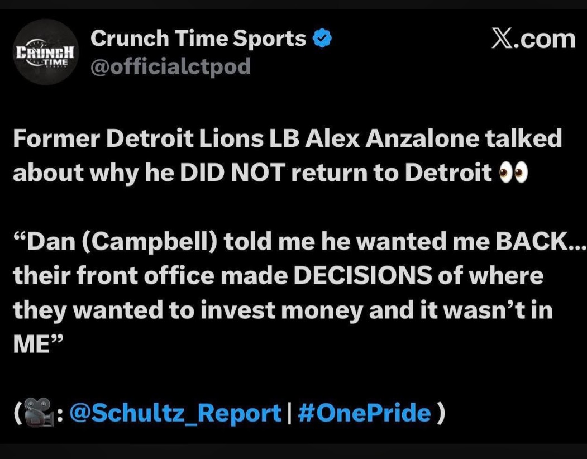The height and width of the screenshot is (459, 587).
Task: Click the closing parenthesis after #OnePride
Action: coord(441,414)
